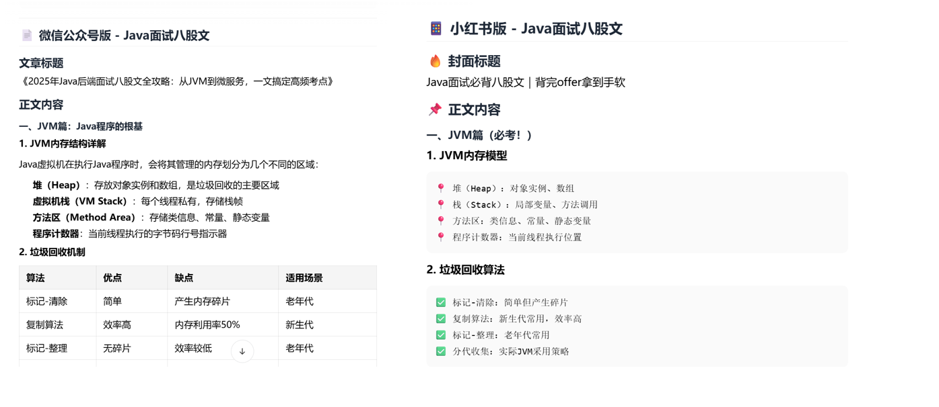939x407 pixels.
Task: Click the 文章标题 heading
Action: [x=41, y=63]
